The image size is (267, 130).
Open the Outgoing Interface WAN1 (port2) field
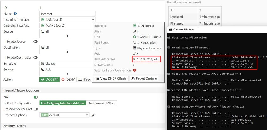pos(66,26)
